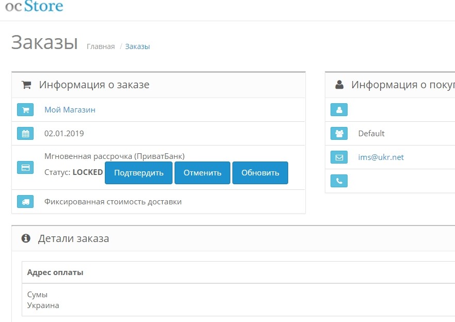Open the Заказы breadcrumb link
This screenshot has height=322, width=455.
pyautogui.click(x=137, y=46)
